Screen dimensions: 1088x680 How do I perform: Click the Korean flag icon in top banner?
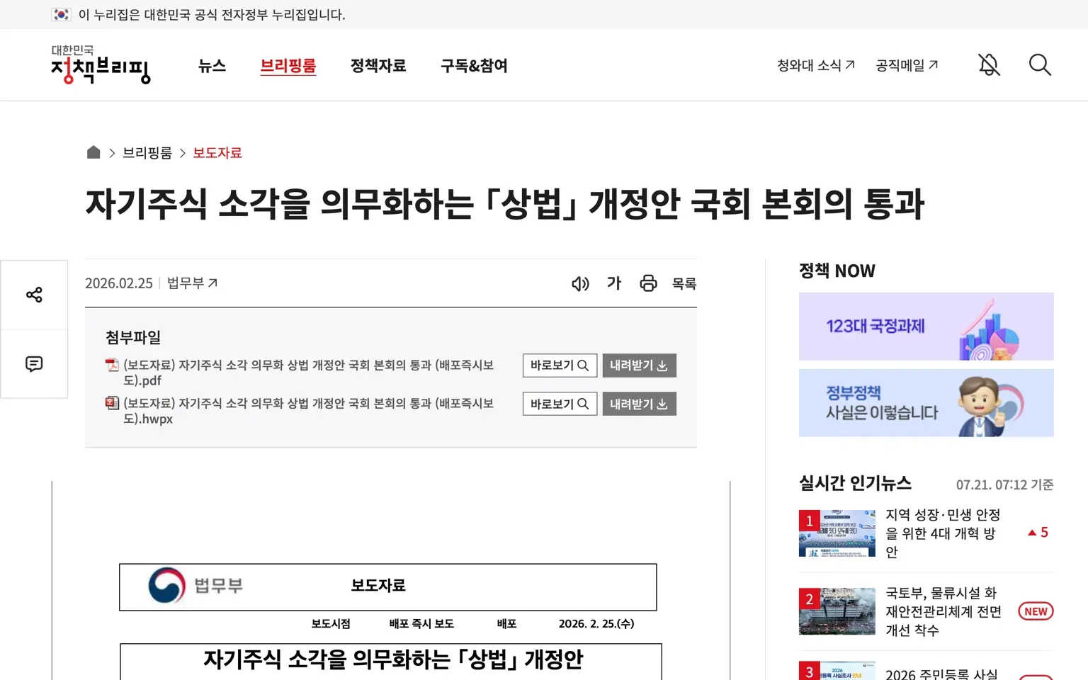tap(61, 14)
